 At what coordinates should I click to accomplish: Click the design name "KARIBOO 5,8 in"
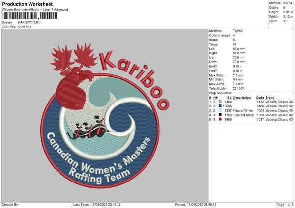click(x=29, y=22)
